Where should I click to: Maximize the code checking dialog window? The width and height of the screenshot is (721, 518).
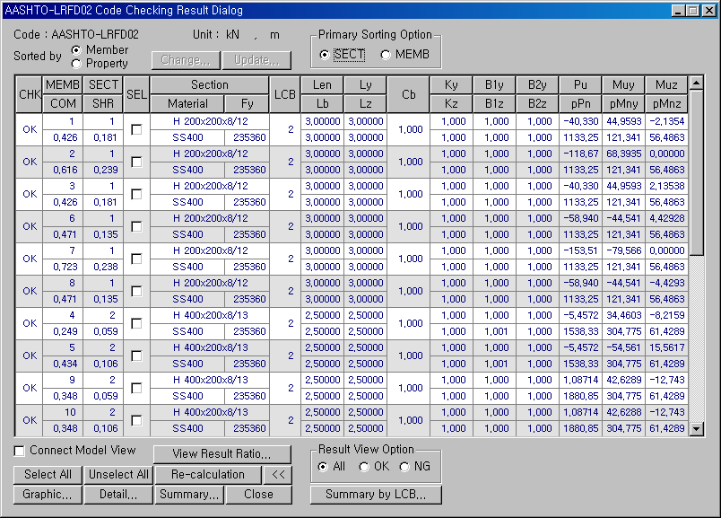[x=693, y=11]
